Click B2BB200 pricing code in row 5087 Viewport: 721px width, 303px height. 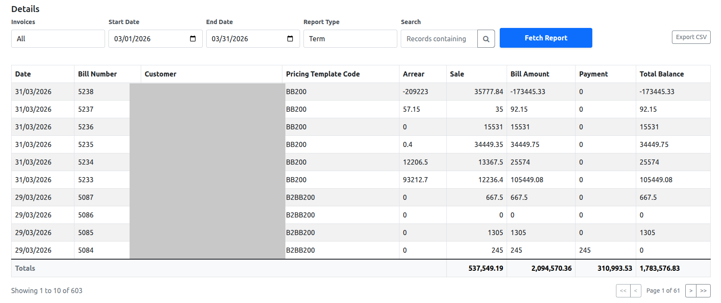click(300, 197)
